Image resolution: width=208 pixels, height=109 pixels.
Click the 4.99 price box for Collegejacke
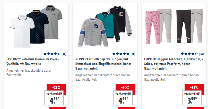click(123, 98)
